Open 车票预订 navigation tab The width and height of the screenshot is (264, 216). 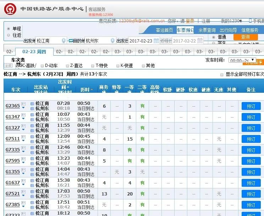tap(185, 30)
